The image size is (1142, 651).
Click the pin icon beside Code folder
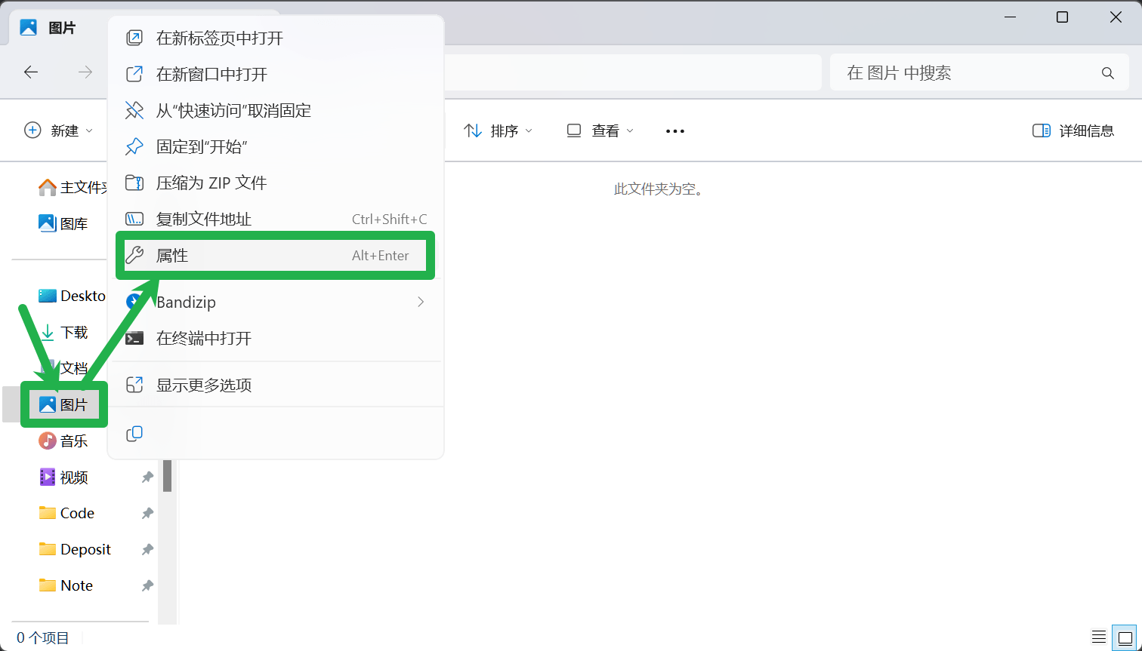148,513
